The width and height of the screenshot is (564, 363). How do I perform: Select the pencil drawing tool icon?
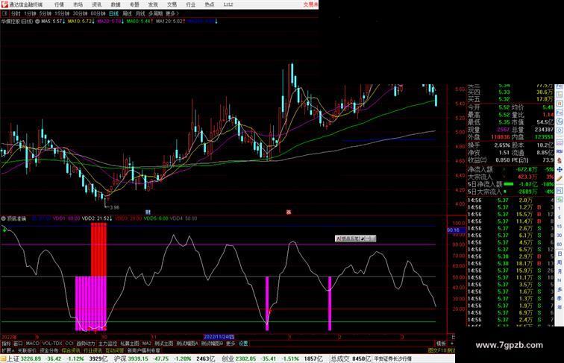pyautogui.click(x=560, y=178)
